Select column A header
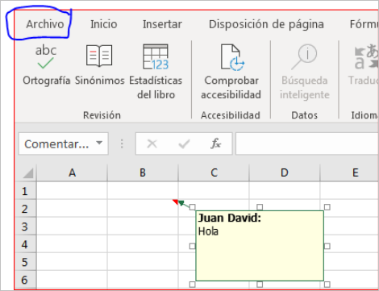This screenshot has height=291, width=379. [x=72, y=173]
